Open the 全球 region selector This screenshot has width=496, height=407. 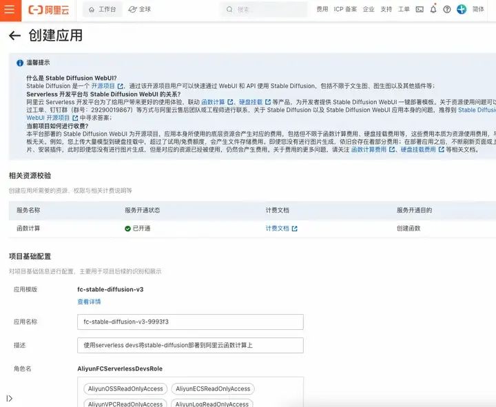tap(139, 10)
